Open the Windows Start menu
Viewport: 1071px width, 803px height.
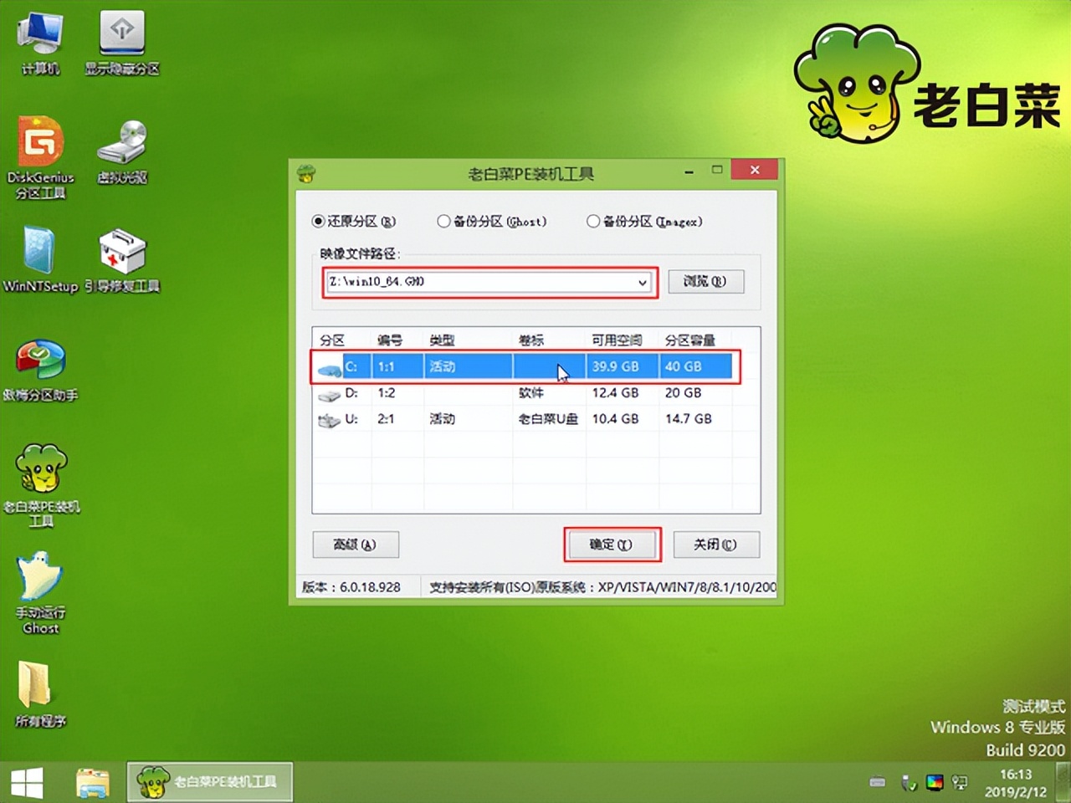coord(27,781)
